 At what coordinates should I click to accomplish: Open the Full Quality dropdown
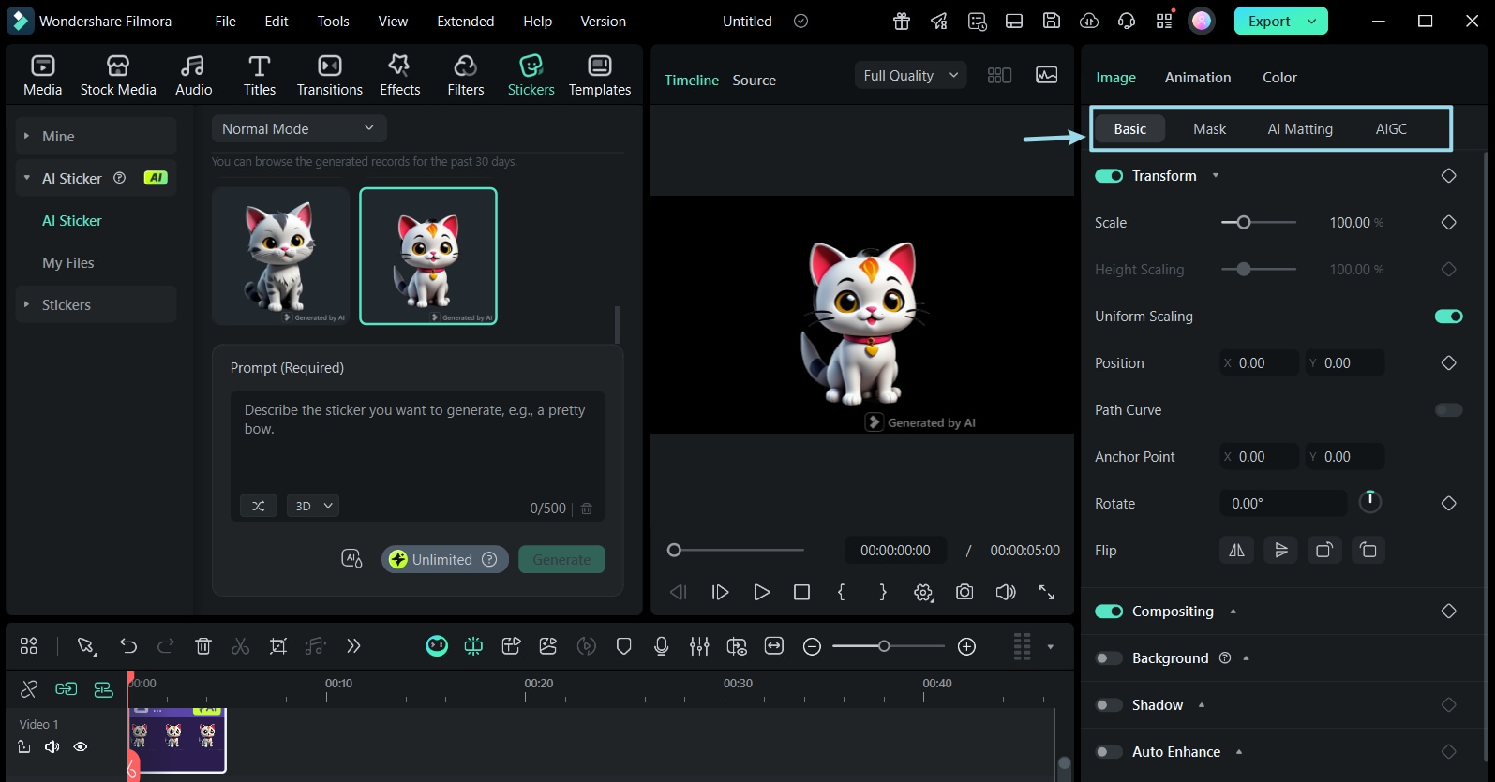pos(912,76)
